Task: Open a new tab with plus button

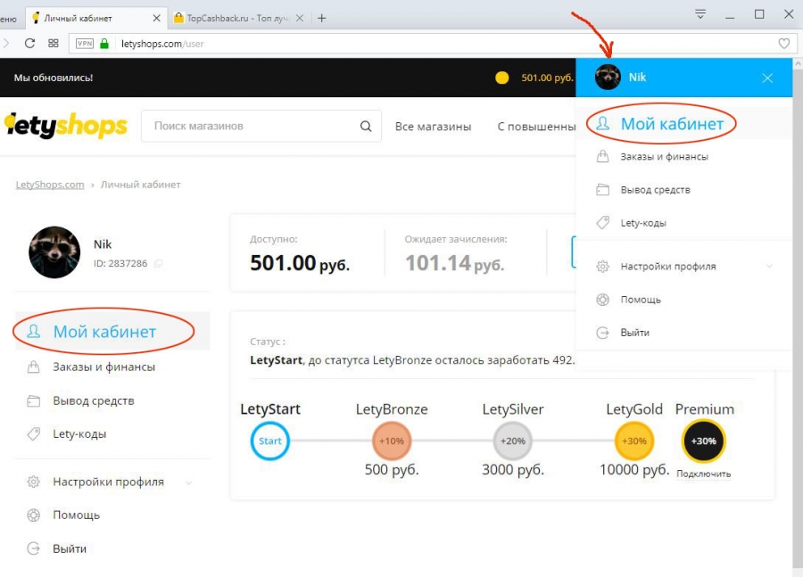Action: pyautogui.click(x=321, y=19)
